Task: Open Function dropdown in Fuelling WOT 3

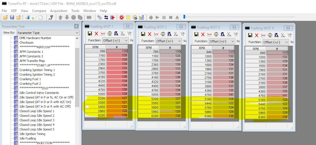Action: click(x=222, y=41)
